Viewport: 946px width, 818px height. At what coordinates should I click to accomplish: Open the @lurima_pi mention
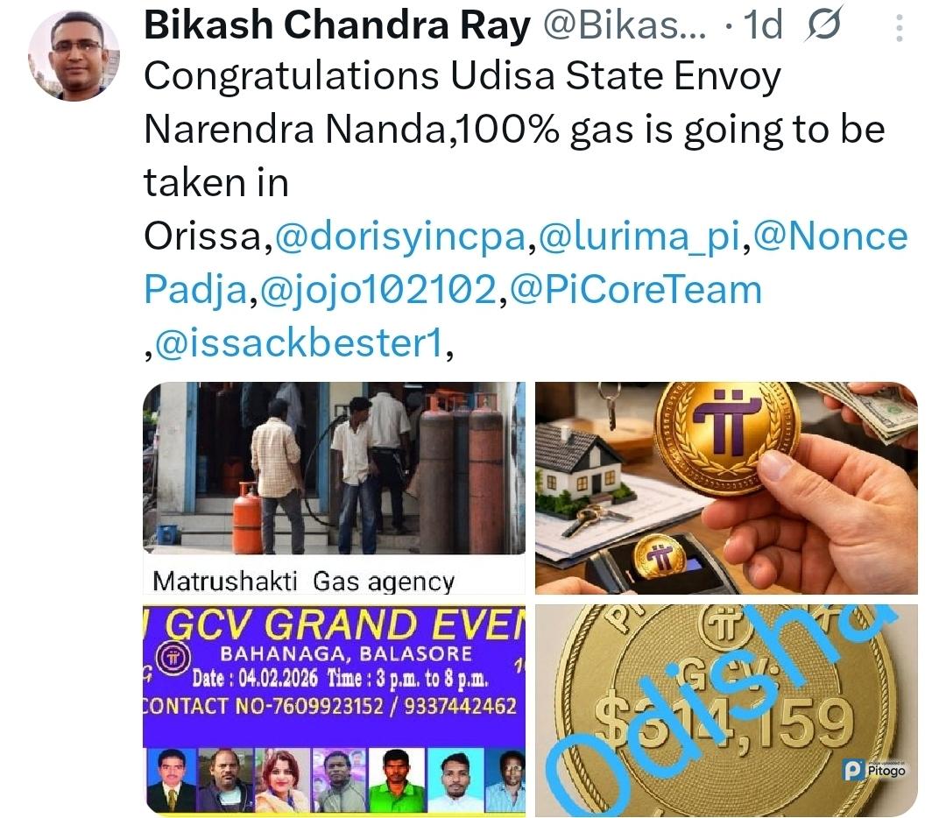pyautogui.click(x=640, y=236)
